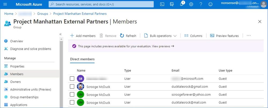Screen dimensions: 268x108
Task: Expand the Bulk operations dropdown
Action: pos(160,36)
